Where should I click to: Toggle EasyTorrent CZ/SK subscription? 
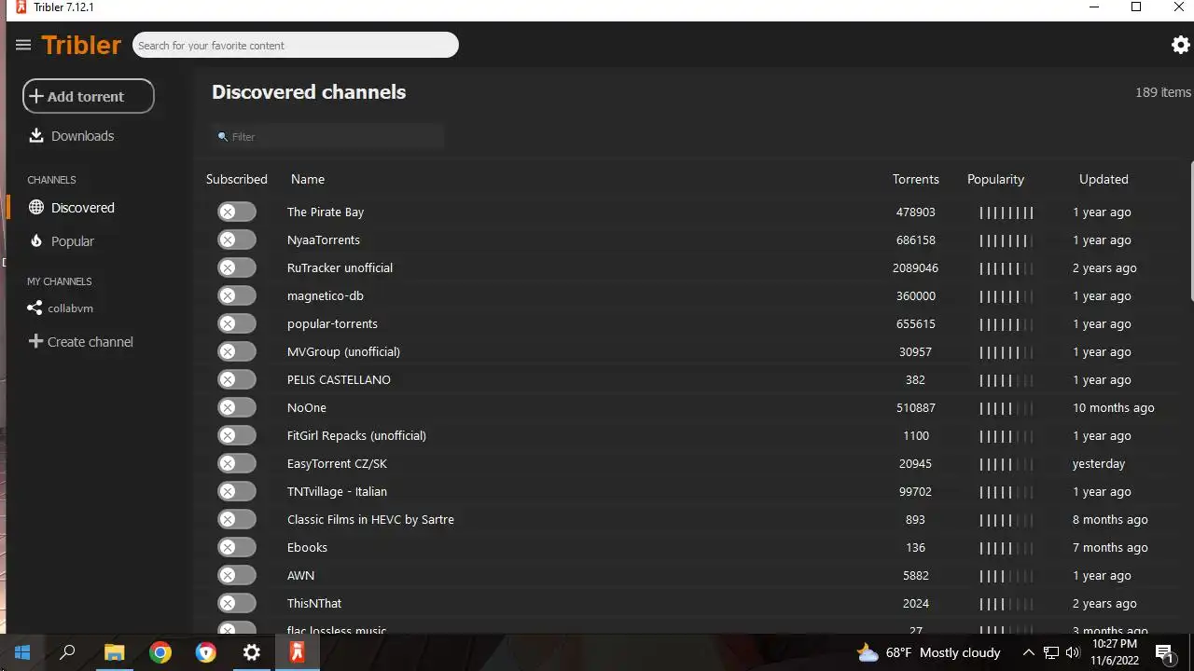237,464
